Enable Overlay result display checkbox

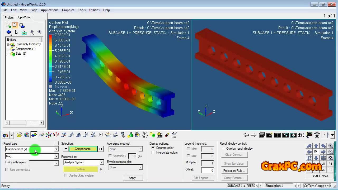pyautogui.click(x=223, y=149)
